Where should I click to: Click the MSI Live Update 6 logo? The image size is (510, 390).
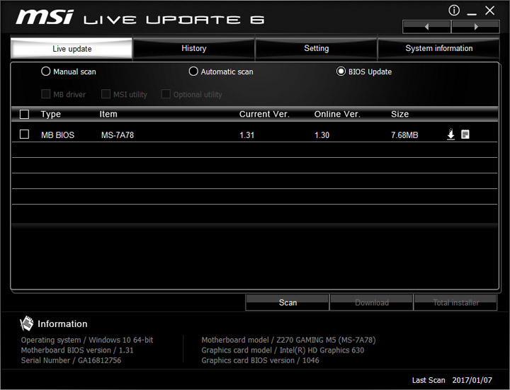tap(140, 17)
